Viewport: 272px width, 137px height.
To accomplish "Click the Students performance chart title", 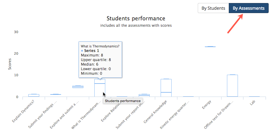I will click(136, 18).
